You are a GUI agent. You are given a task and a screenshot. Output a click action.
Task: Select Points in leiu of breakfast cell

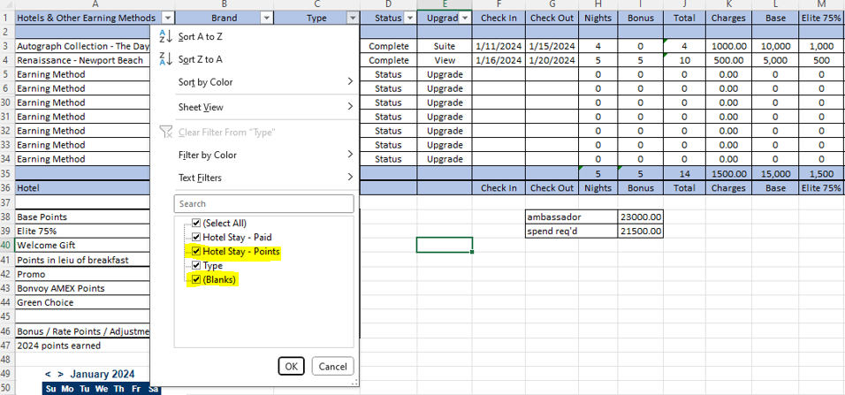tap(83, 260)
